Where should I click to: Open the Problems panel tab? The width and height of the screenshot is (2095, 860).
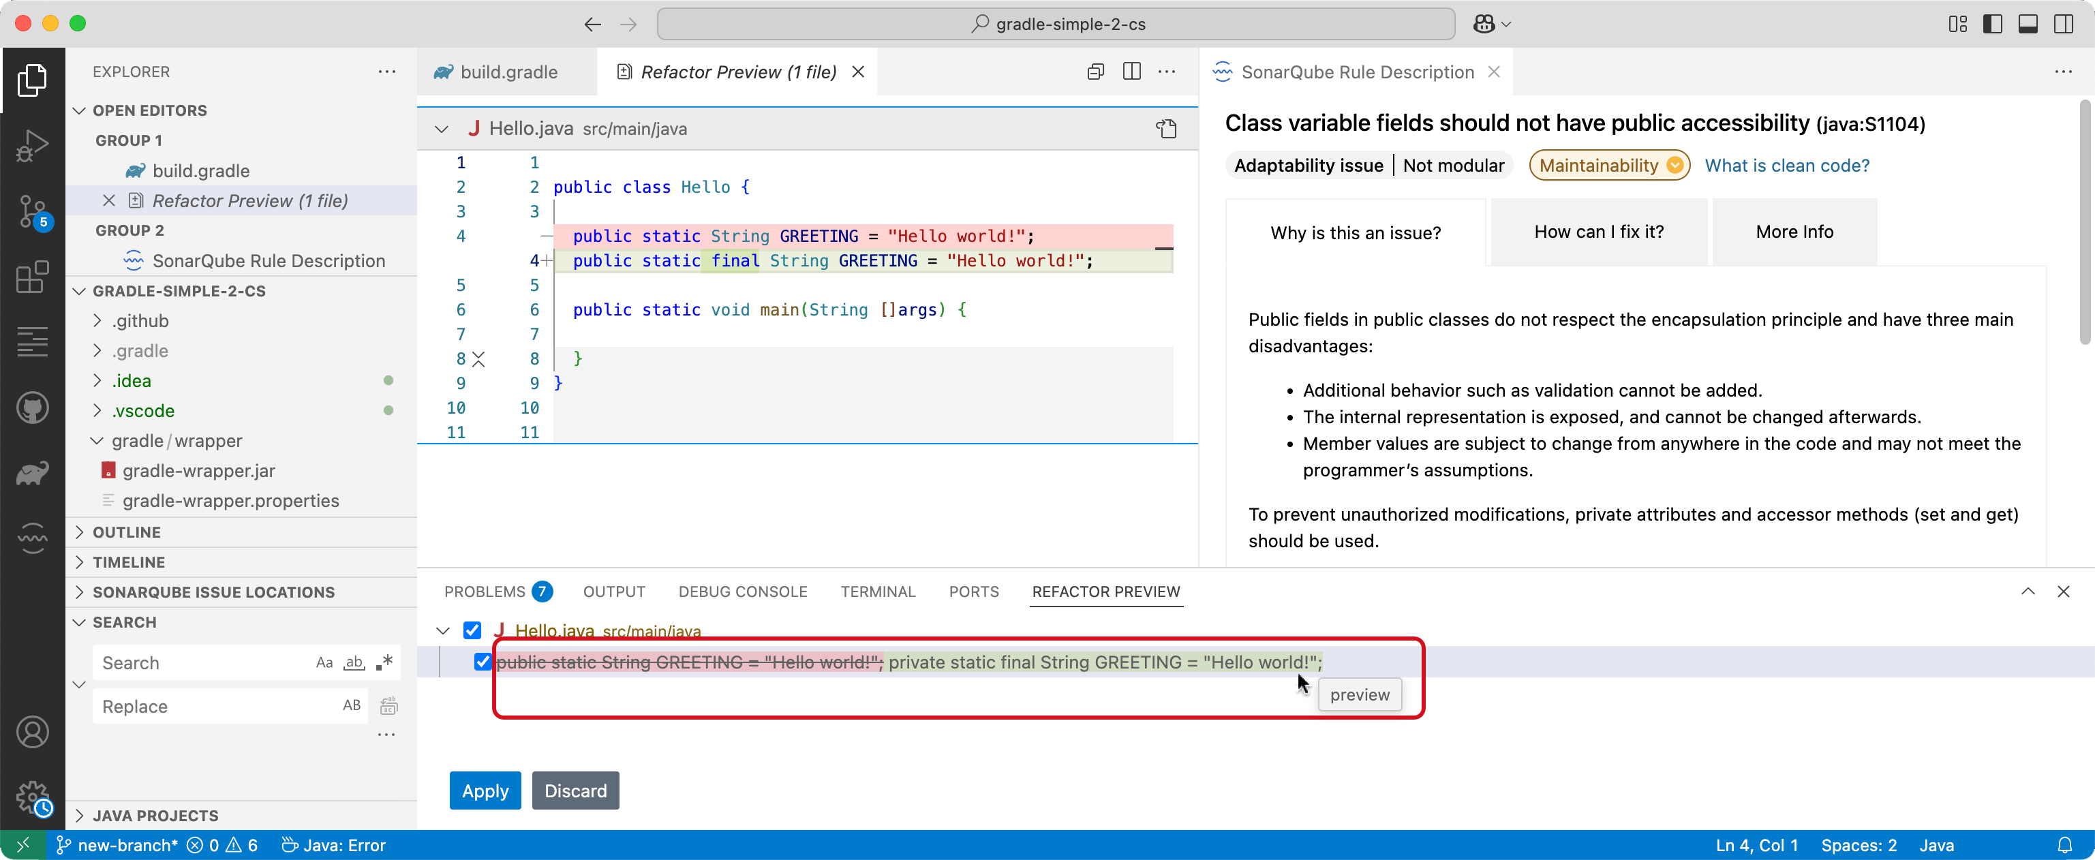(498, 591)
